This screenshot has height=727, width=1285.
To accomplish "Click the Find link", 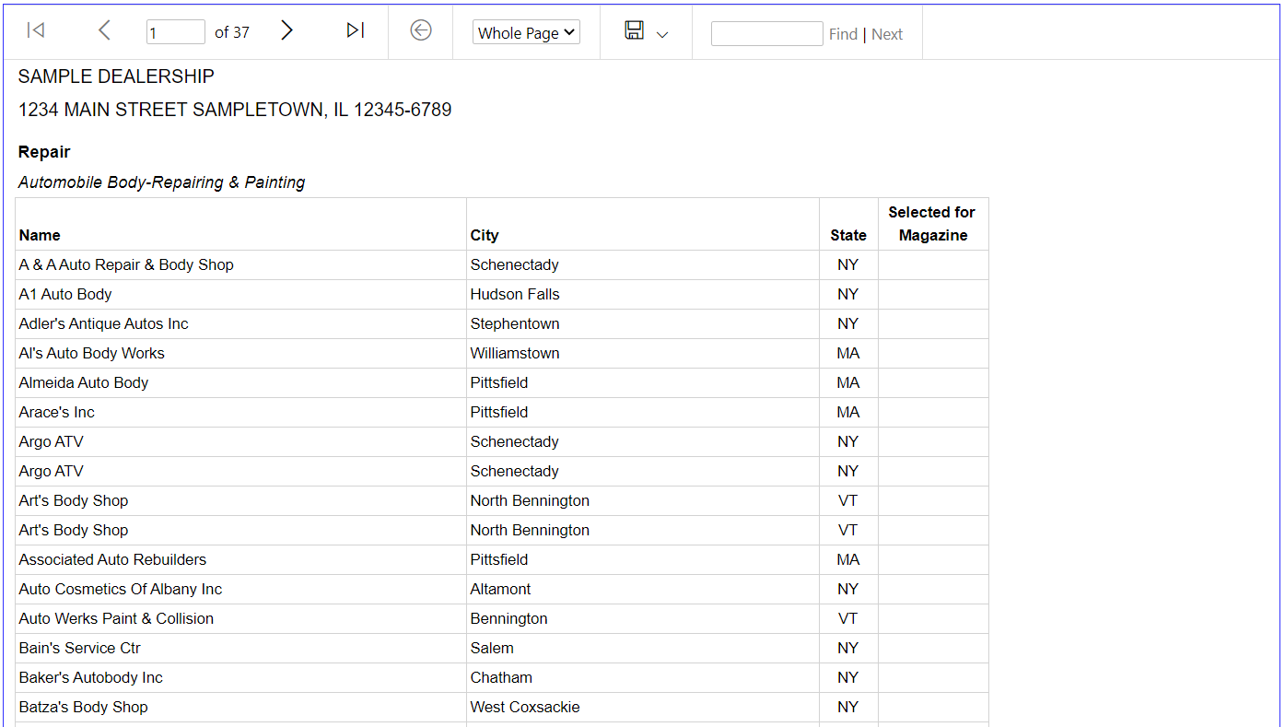I will point(843,34).
